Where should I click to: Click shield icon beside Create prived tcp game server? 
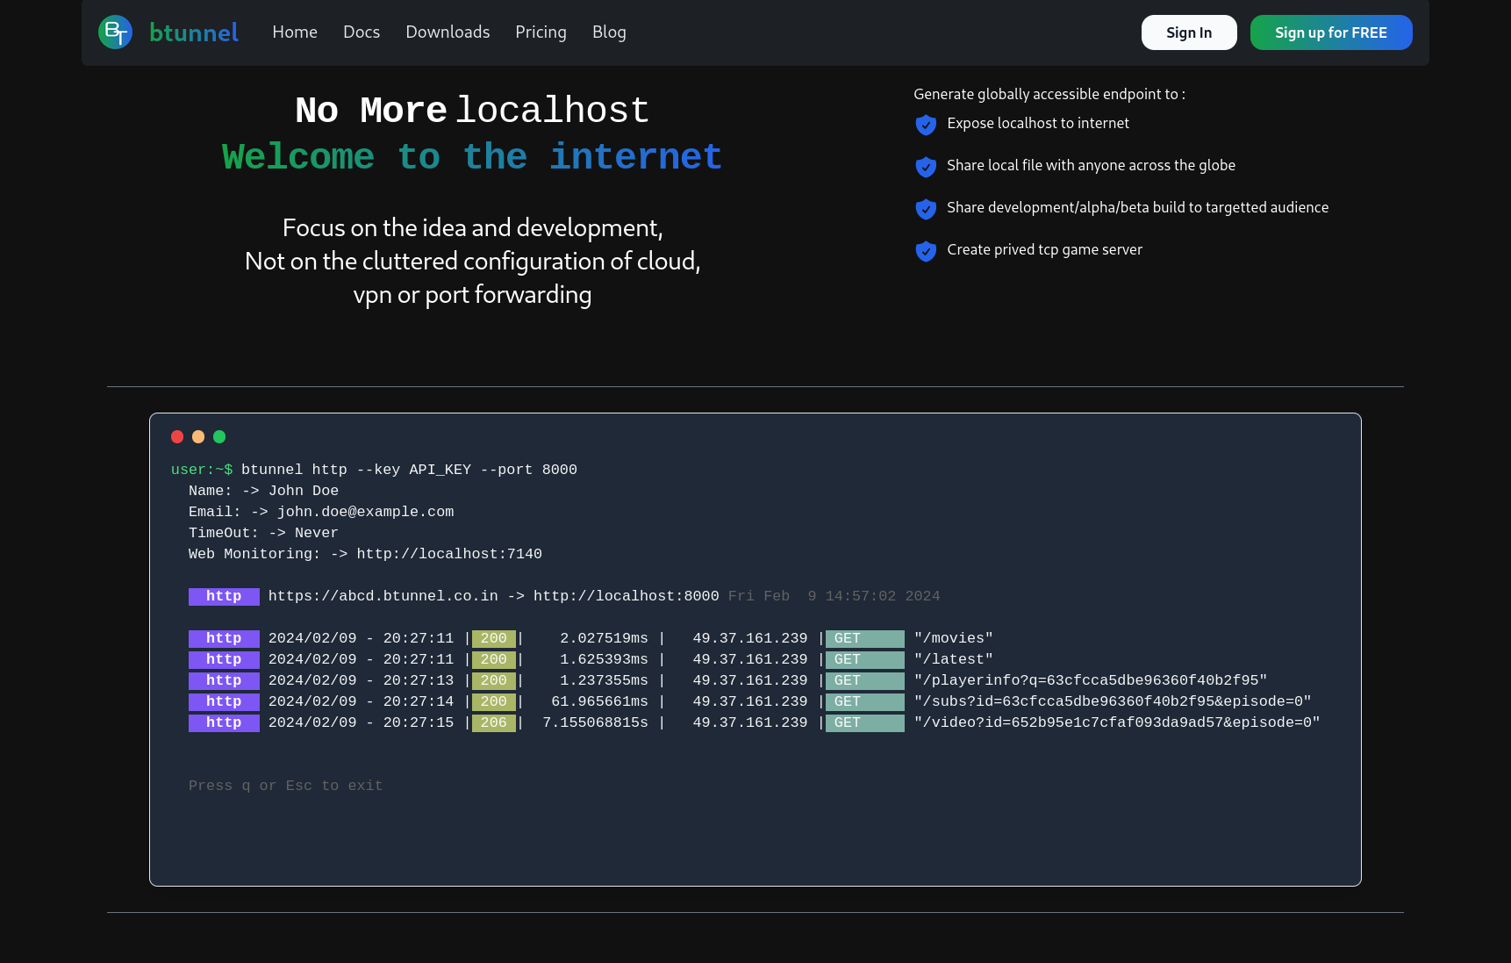point(926,251)
